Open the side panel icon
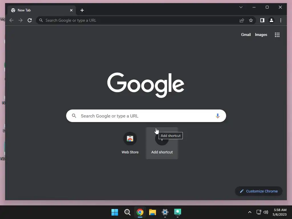Viewport: 292px width, 219px height. (262, 20)
